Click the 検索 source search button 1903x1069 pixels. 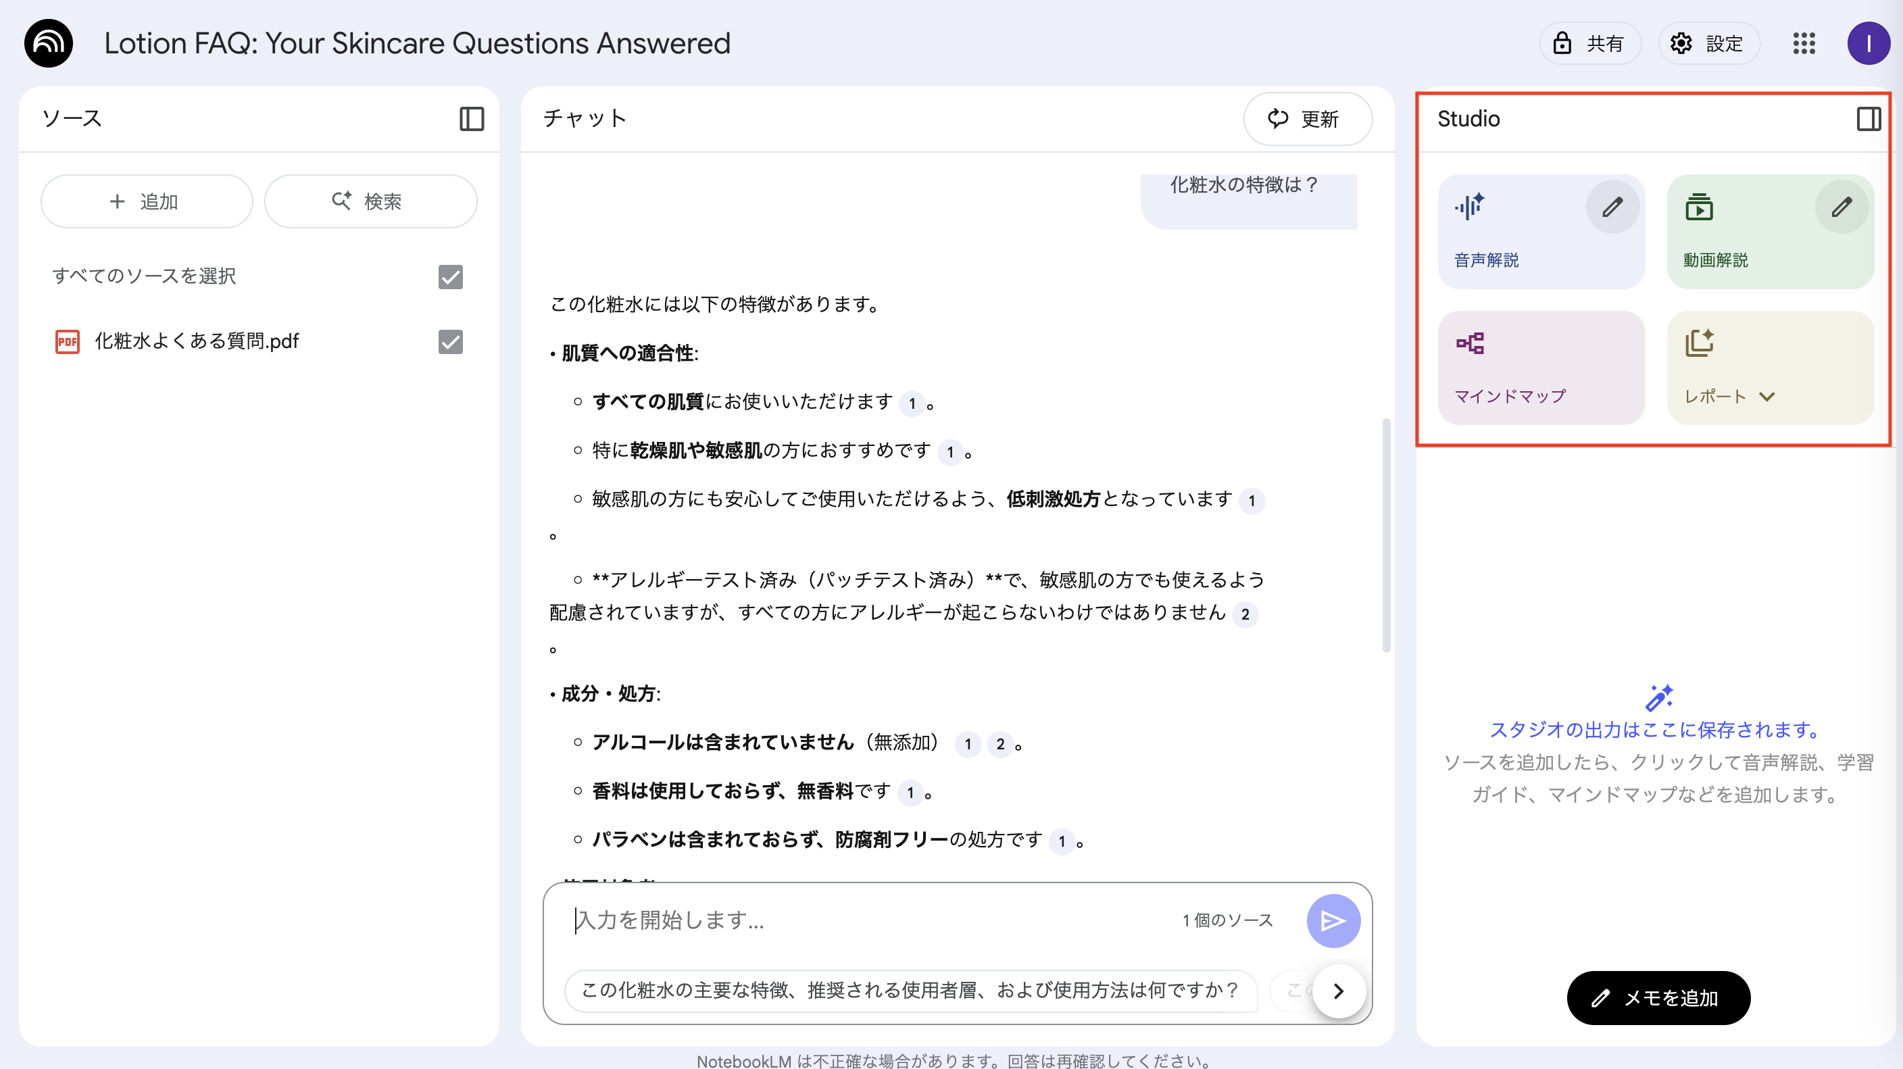point(370,201)
